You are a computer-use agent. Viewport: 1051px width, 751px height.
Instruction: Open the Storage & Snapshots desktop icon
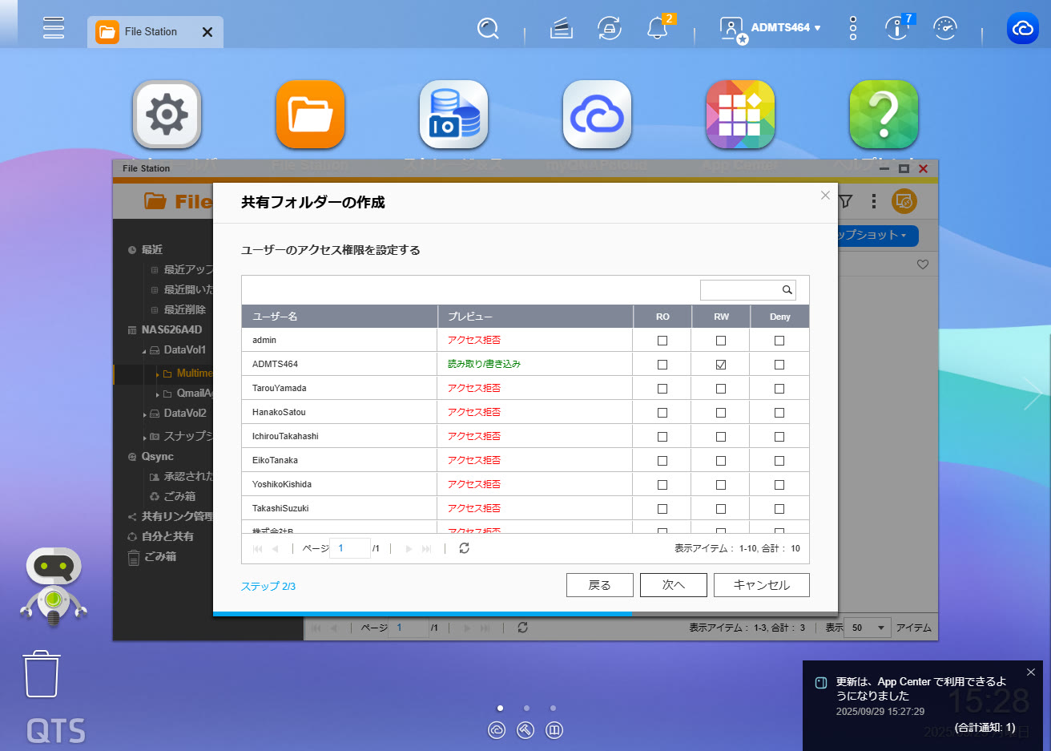(453, 115)
